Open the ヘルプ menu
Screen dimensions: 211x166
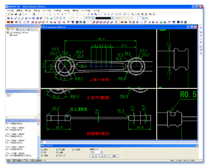pos(96,10)
